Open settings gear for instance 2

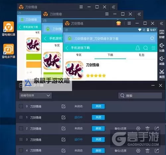click(138, 129)
